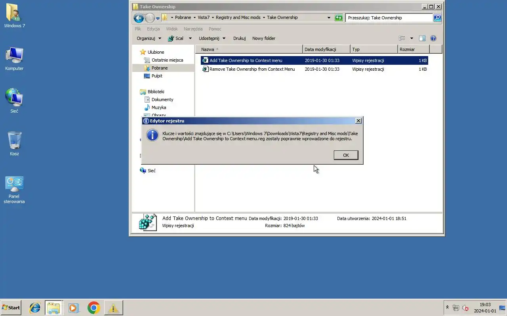Expand the arrow after Pobrane breadcrumb
Viewport: 507px width, 316px height.
coord(194,17)
